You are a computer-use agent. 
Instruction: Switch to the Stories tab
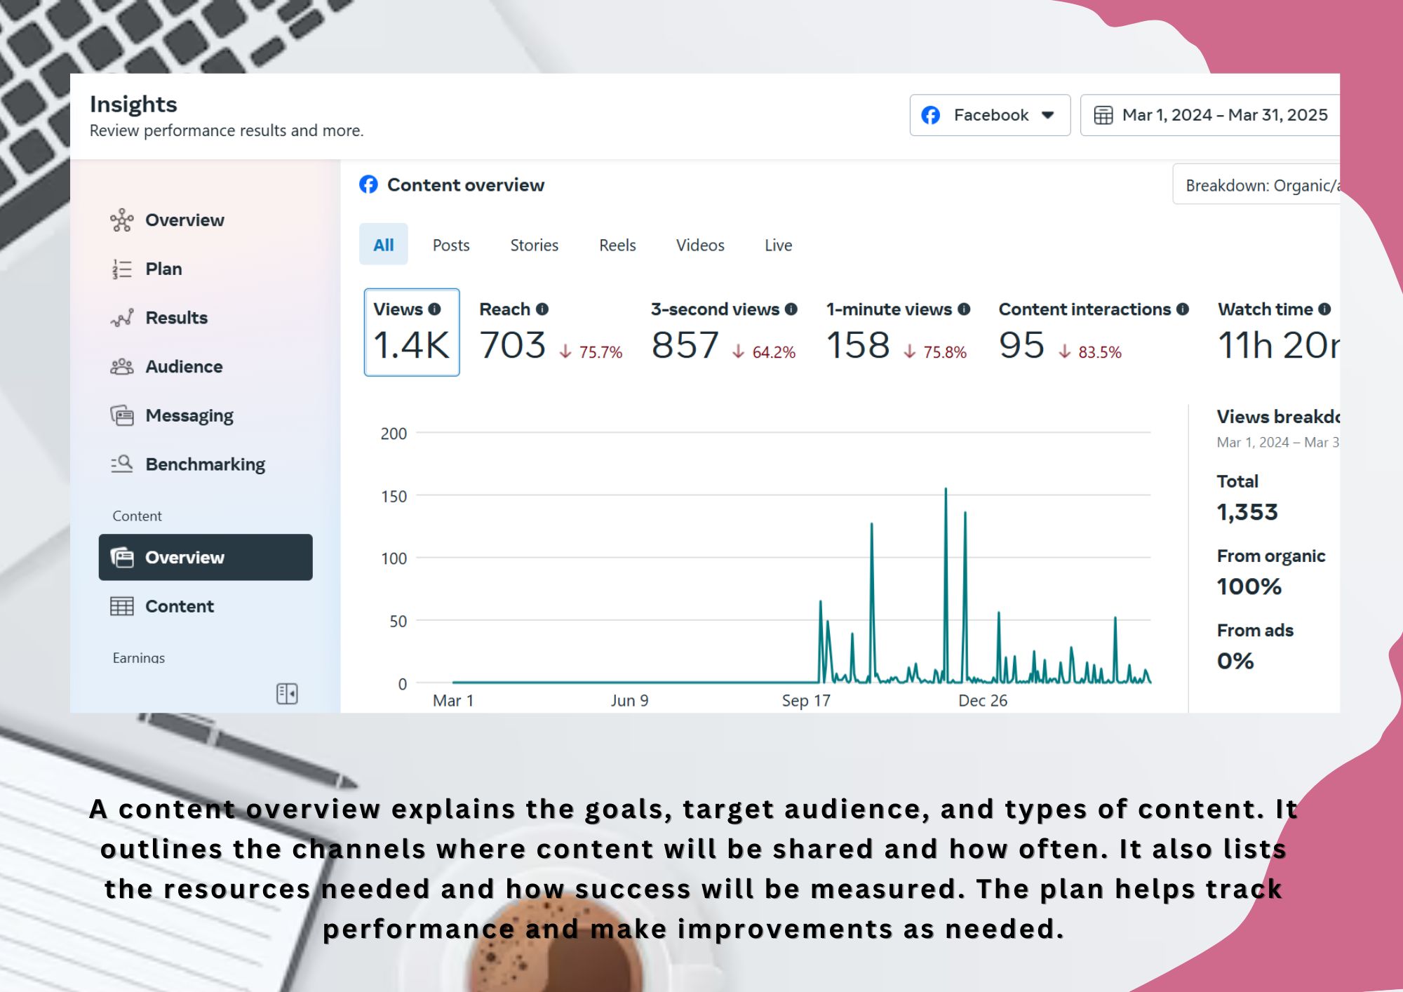pyautogui.click(x=534, y=246)
